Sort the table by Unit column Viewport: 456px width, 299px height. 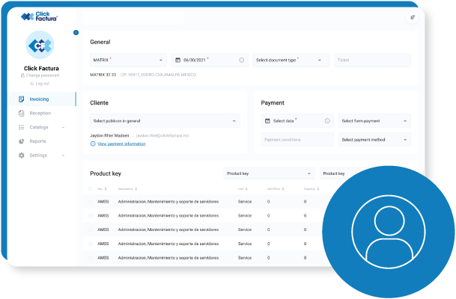243,189
